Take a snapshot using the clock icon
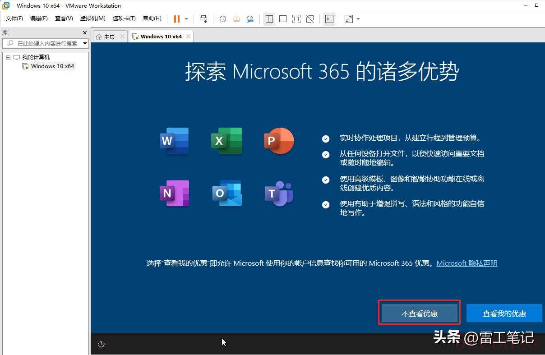Viewport: 545px width, 355px height. pos(222,19)
